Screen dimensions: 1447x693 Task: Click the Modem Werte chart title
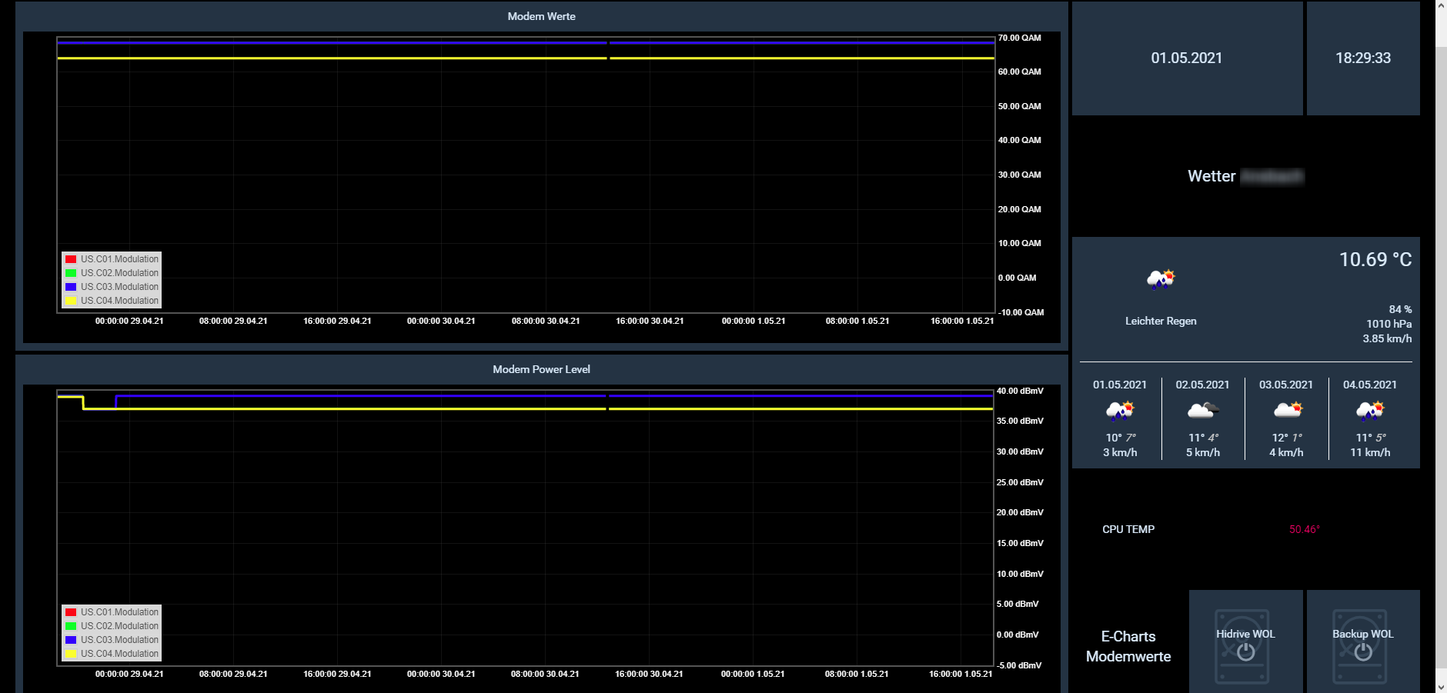[x=541, y=16]
